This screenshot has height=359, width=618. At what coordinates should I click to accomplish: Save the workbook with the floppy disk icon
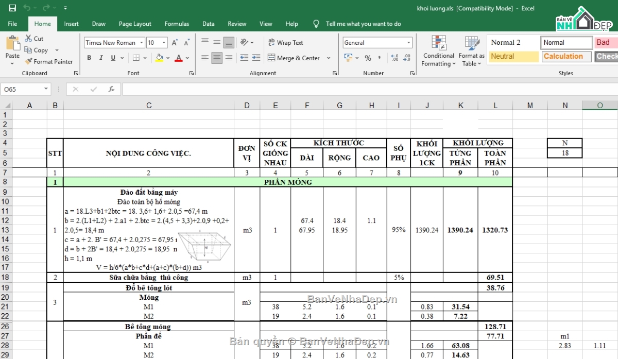tap(12, 8)
